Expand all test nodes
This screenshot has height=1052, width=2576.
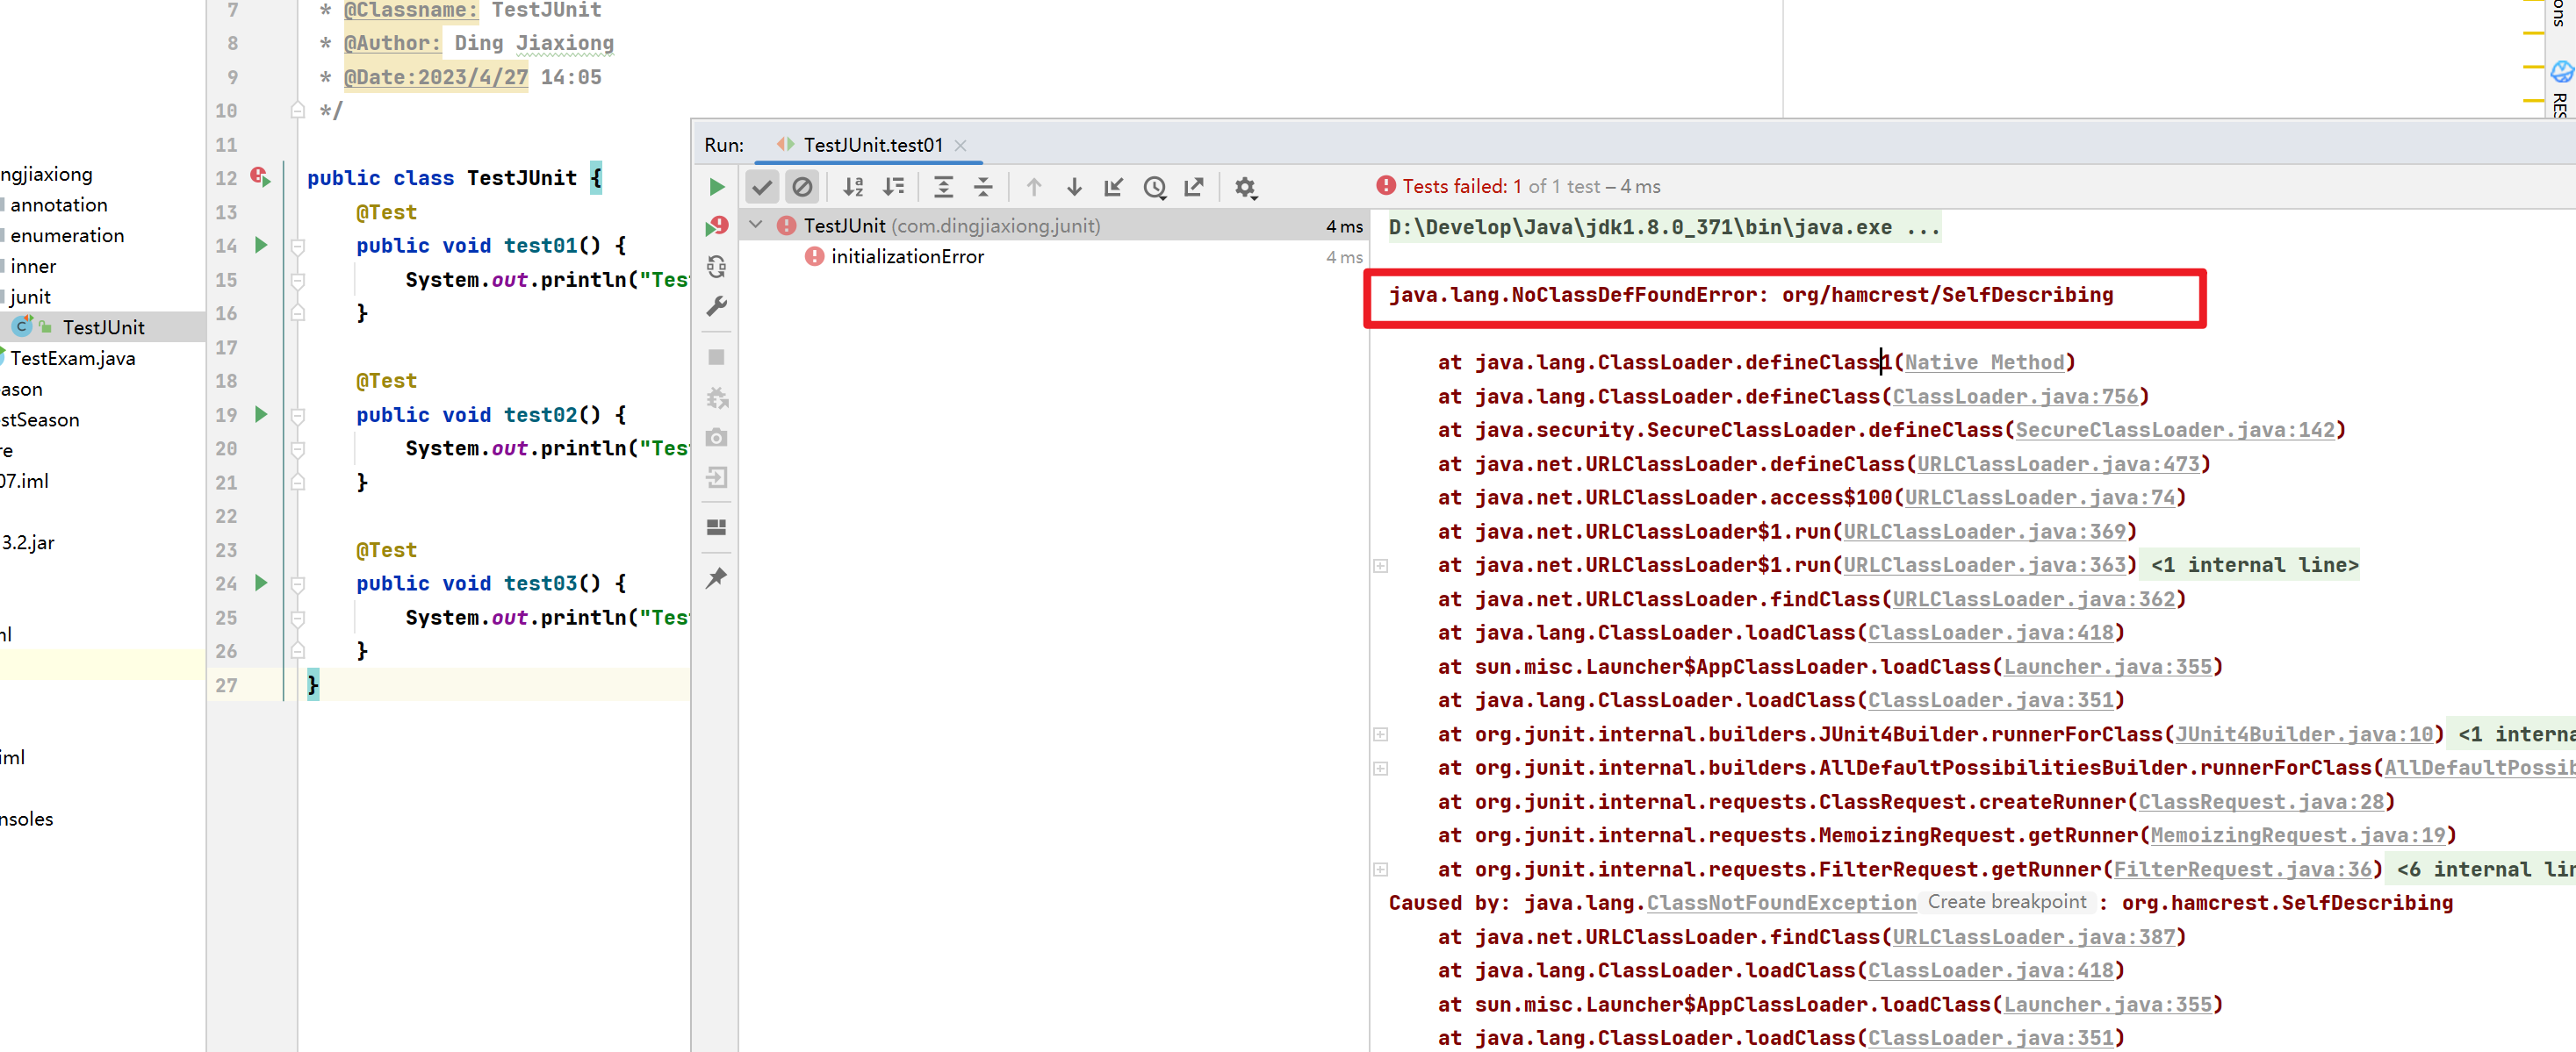pyautogui.click(x=943, y=187)
